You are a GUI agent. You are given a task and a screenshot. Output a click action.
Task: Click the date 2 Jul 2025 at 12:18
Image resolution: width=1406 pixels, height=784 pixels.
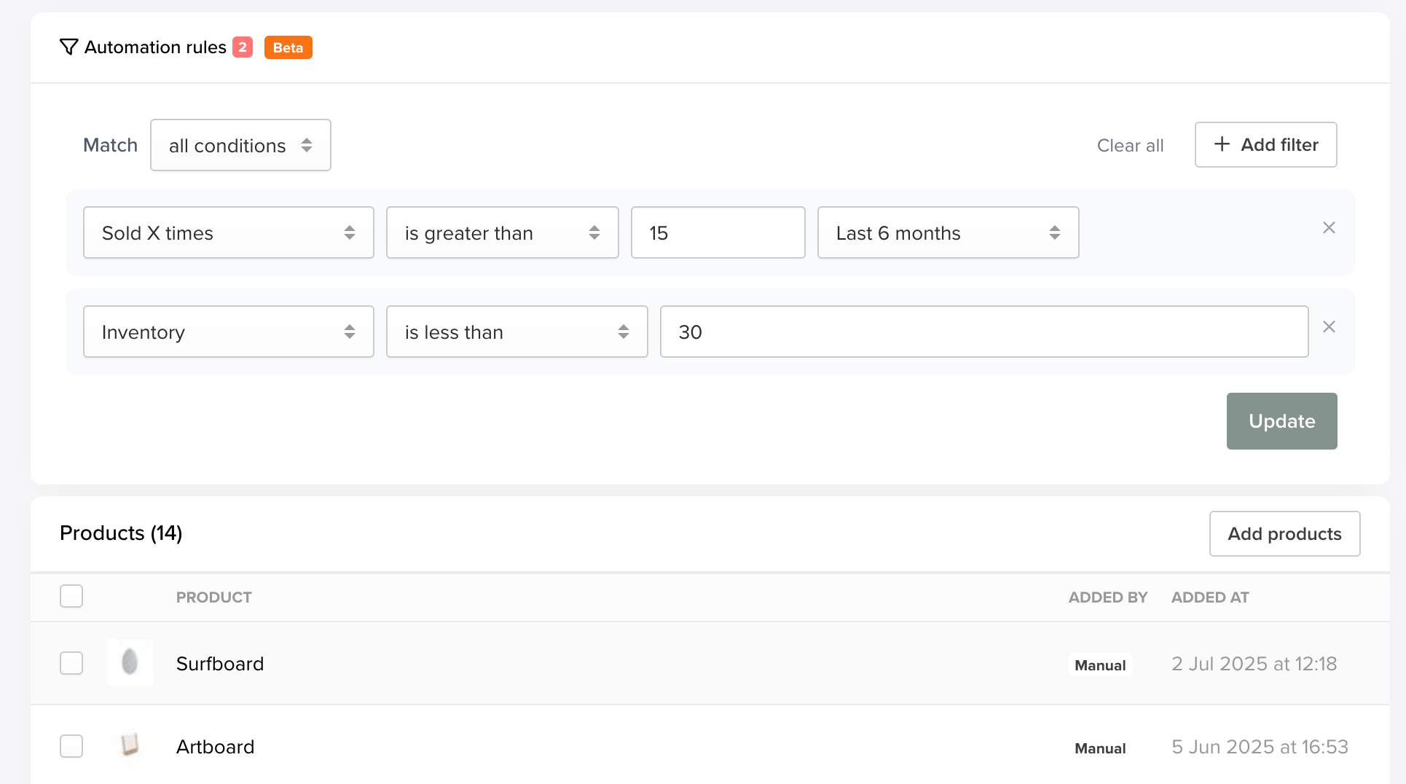click(x=1254, y=664)
